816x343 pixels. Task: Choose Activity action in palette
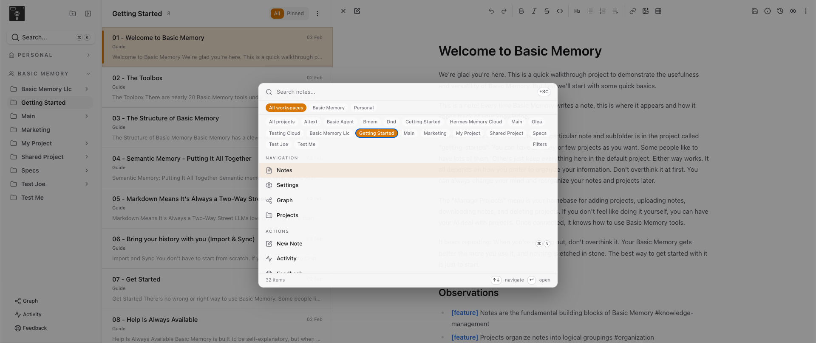click(408, 259)
